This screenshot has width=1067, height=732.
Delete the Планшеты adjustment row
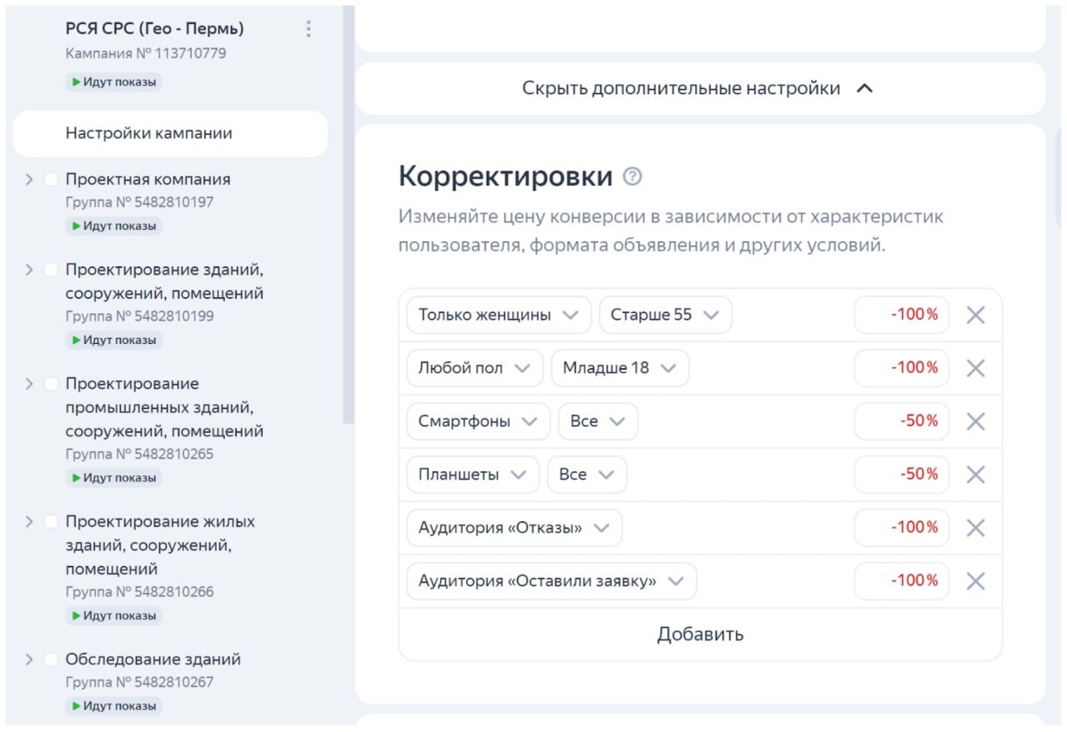(975, 475)
